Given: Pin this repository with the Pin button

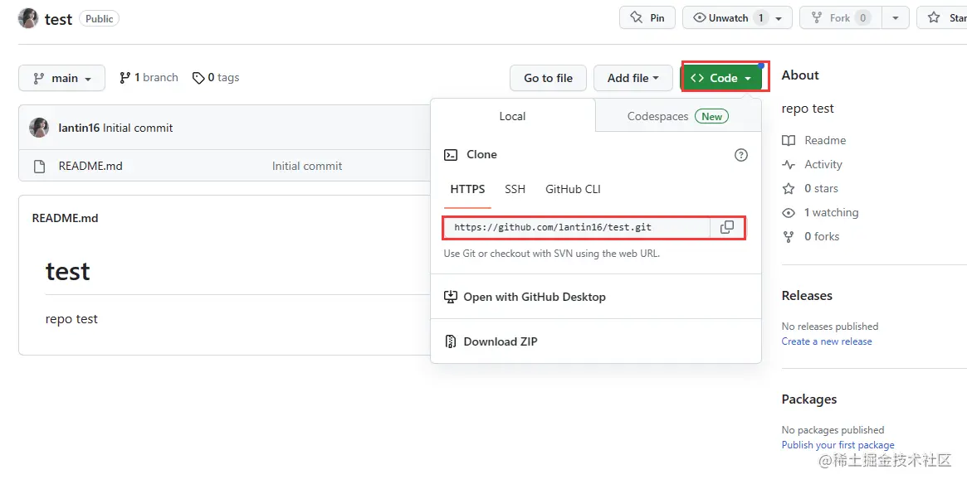Looking at the screenshot, I should tap(647, 18).
